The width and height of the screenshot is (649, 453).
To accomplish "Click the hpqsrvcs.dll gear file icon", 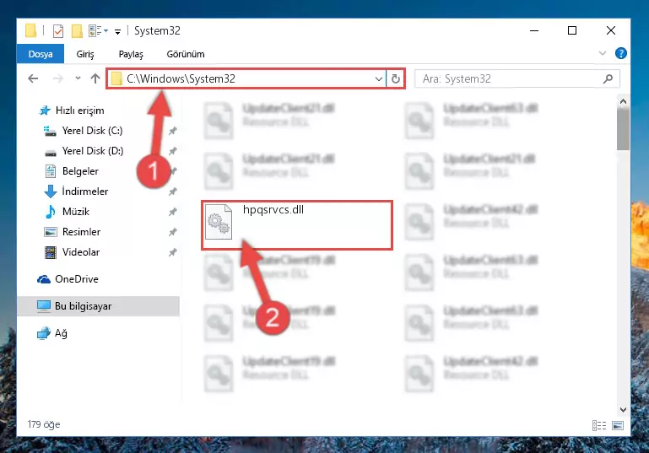I will coord(219,222).
